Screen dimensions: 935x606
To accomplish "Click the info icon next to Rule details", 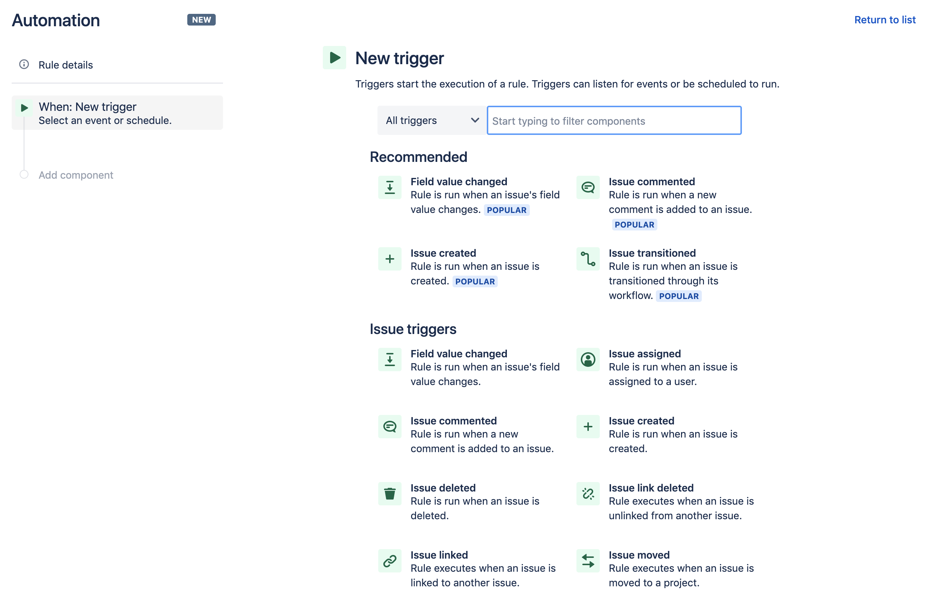I will pos(24,65).
